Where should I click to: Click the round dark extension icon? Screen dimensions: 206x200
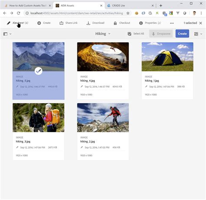click(185, 13)
